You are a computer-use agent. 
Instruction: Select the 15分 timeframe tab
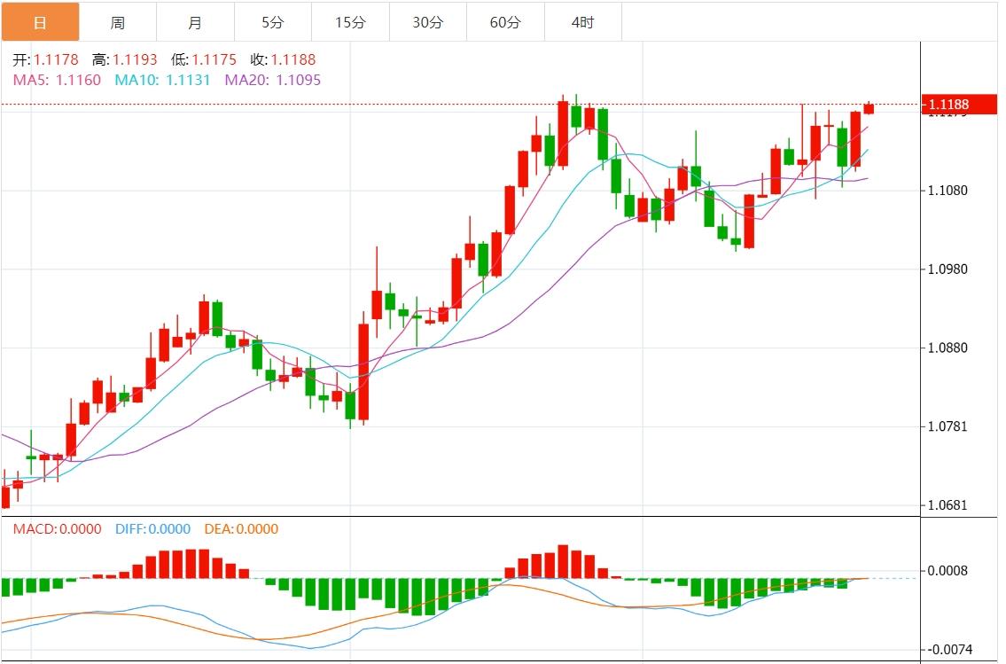point(350,22)
